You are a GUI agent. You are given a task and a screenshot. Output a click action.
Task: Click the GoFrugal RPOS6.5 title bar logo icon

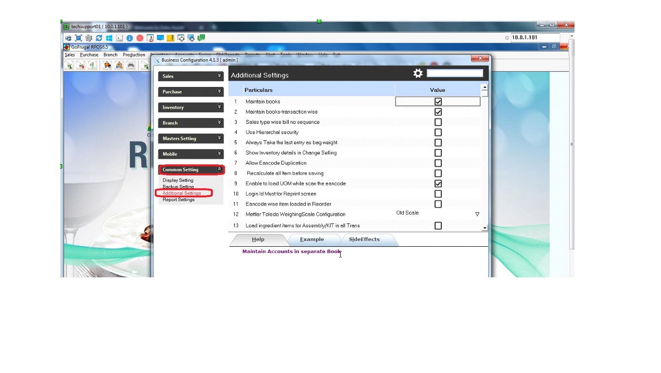point(67,47)
